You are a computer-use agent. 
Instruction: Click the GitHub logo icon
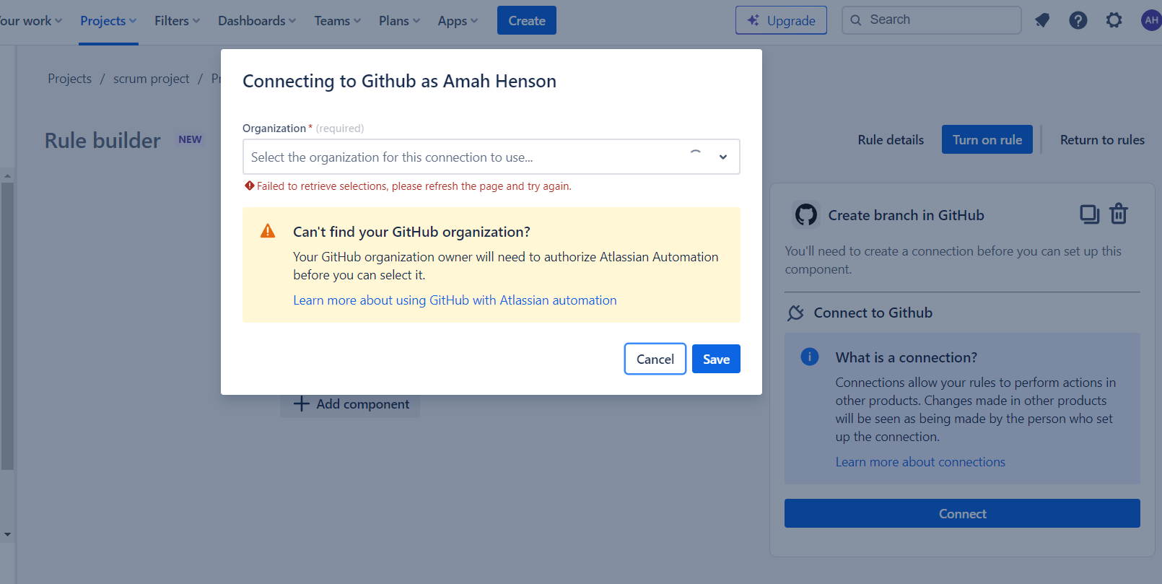(x=805, y=214)
